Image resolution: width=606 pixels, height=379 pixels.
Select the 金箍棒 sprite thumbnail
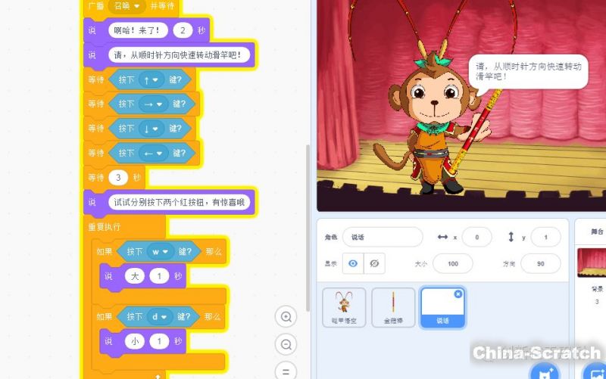pyautogui.click(x=393, y=307)
